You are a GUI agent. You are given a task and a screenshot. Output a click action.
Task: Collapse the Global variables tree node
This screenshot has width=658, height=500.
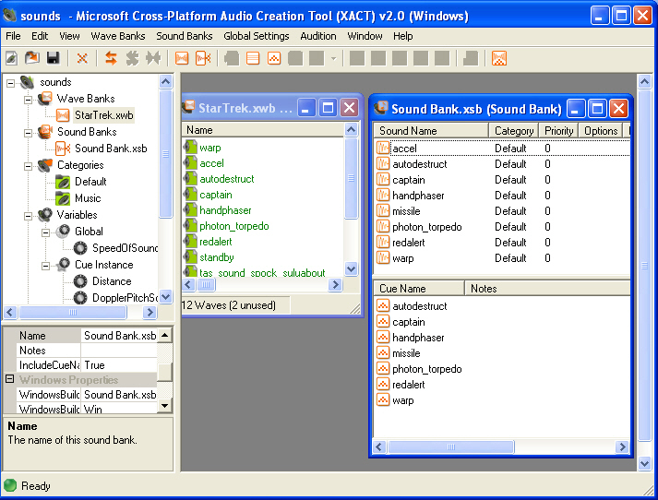coord(46,232)
